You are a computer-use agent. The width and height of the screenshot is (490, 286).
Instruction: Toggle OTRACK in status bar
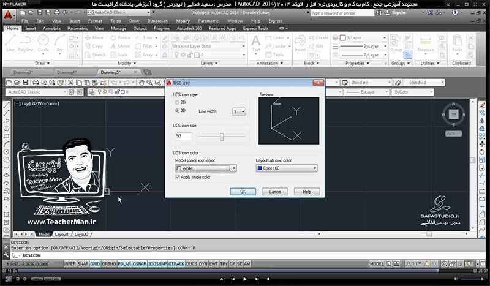pos(176,264)
